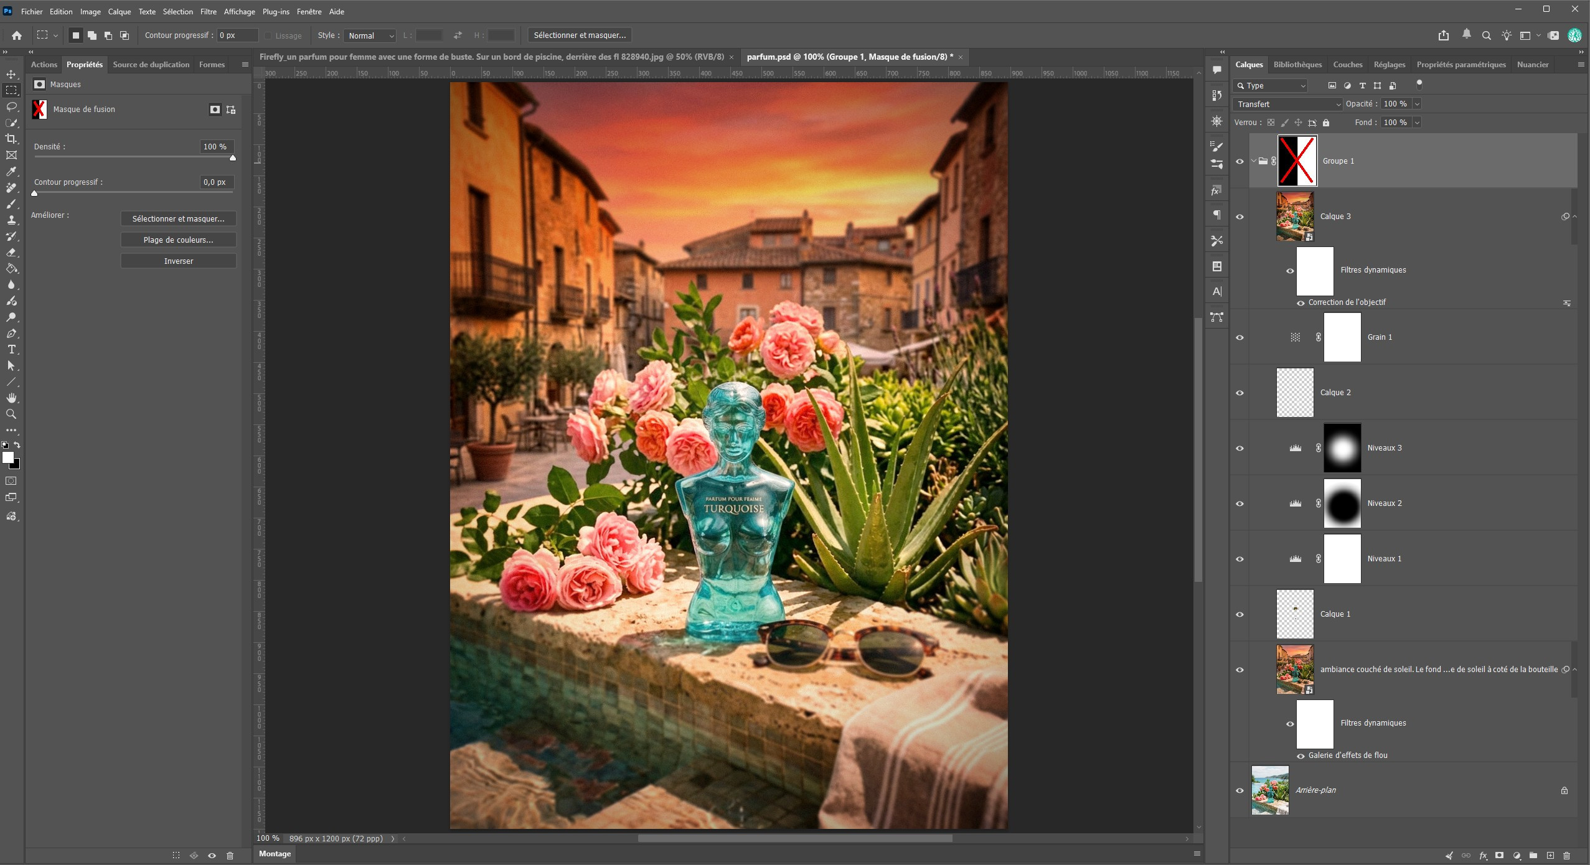Viewport: 1590px width, 865px height.
Task: Click the foreground color swatch
Action: tap(8, 457)
